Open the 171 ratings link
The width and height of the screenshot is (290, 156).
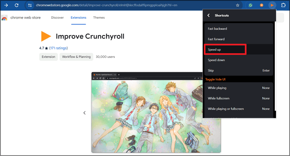(58, 48)
